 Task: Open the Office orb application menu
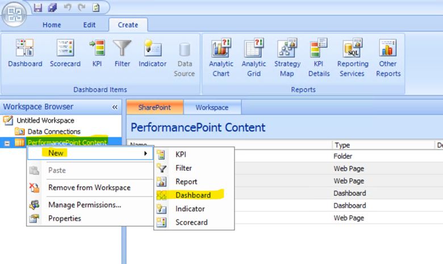[x=14, y=14]
